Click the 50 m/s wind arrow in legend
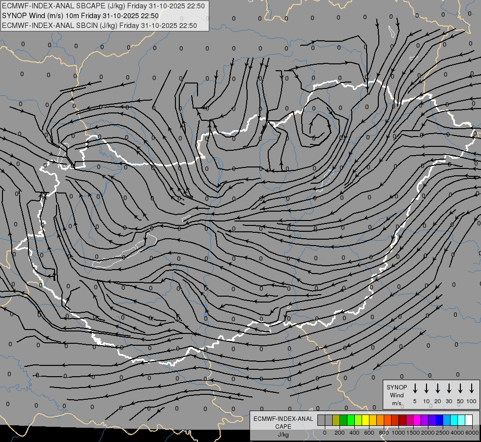Image resolution: width=481 pixels, height=442 pixels. pyautogui.click(x=460, y=388)
